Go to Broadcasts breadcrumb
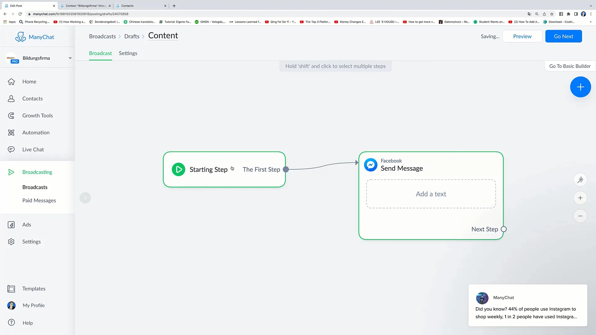Image resolution: width=596 pixels, height=335 pixels. [102, 36]
